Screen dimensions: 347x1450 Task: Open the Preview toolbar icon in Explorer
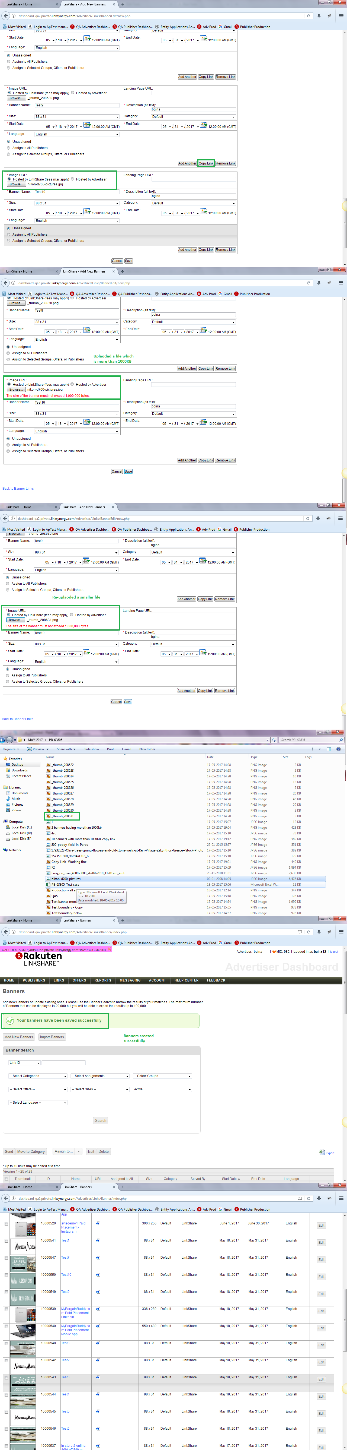click(x=29, y=749)
